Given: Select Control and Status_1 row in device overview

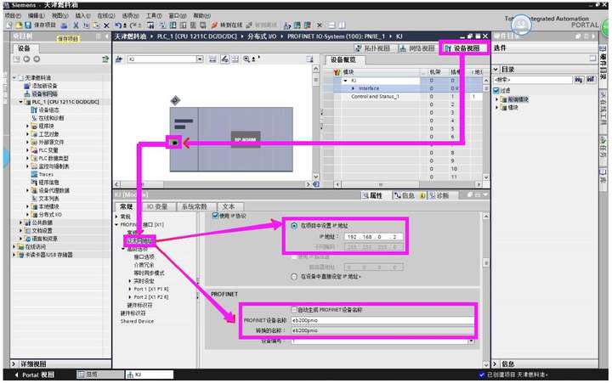Looking at the screenshot, I should coord(375,96).
